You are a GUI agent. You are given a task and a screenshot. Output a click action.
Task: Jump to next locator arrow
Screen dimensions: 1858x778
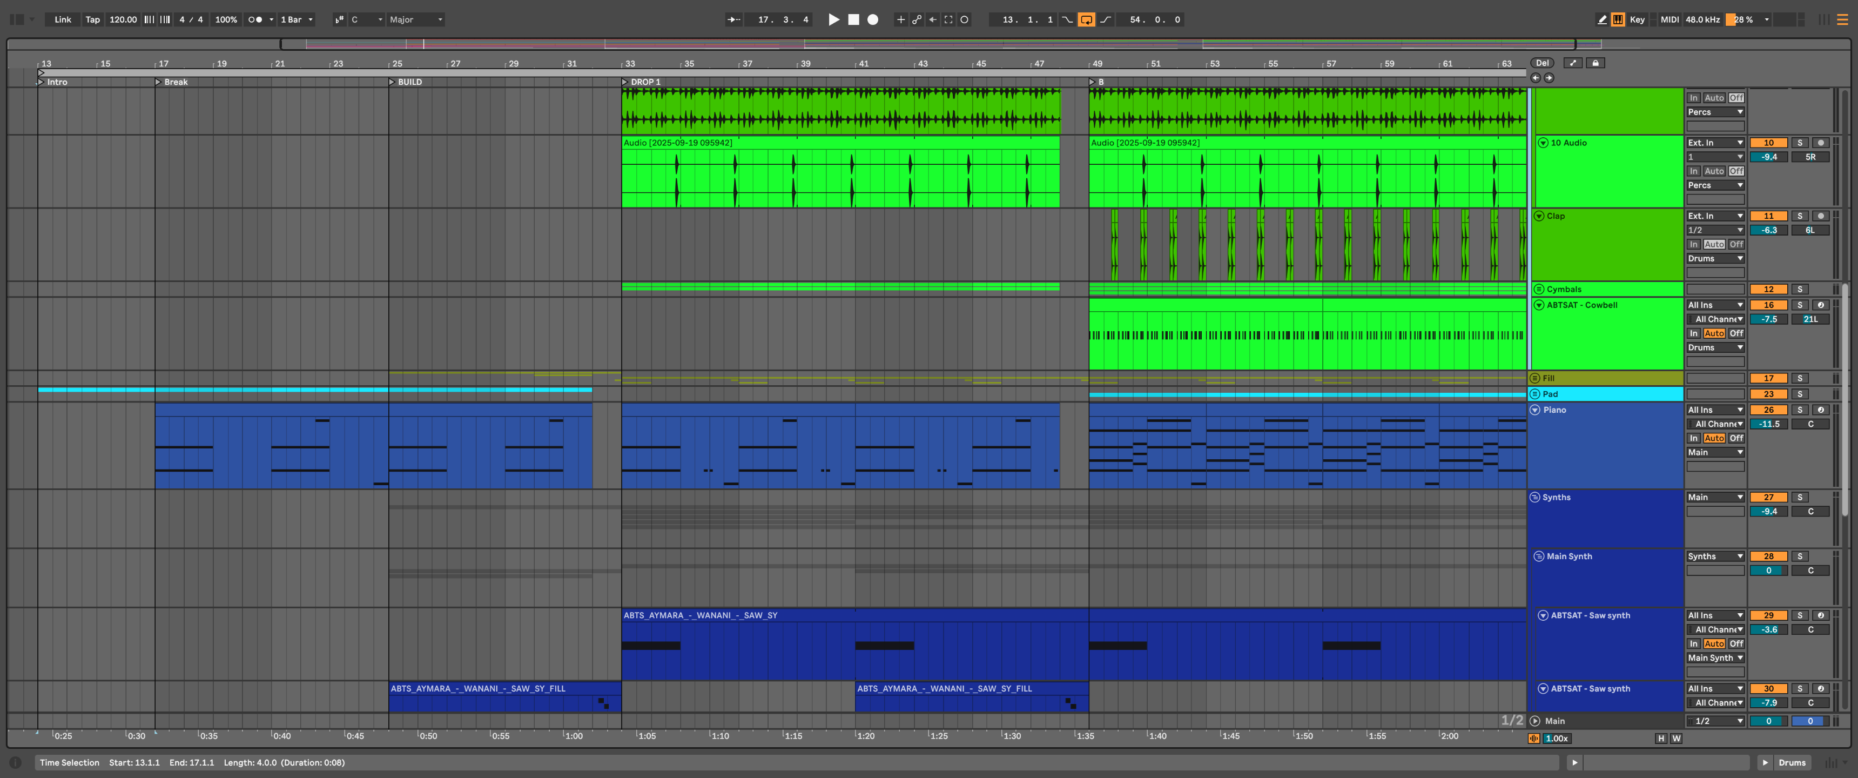(1549, 78)
